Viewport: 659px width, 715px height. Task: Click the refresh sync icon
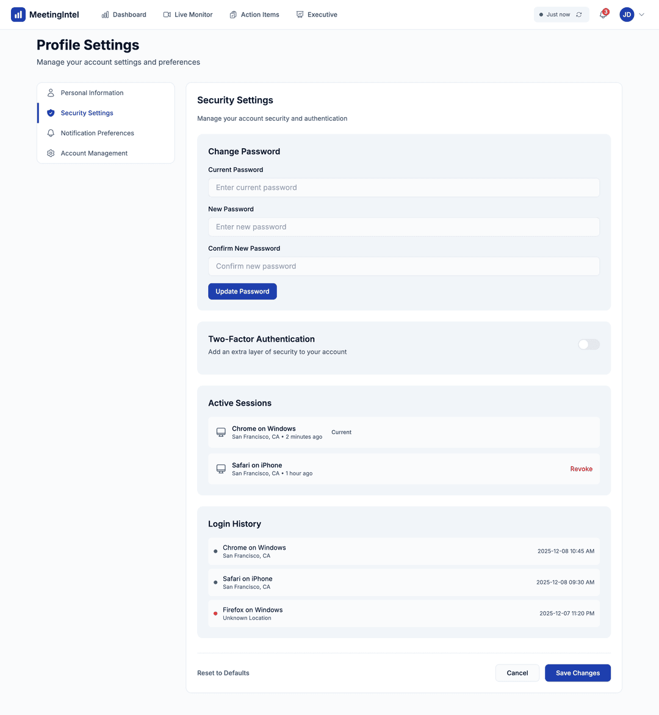pos(579,15)
